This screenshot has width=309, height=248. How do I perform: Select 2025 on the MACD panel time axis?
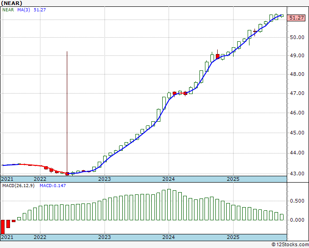pos(233,237)
